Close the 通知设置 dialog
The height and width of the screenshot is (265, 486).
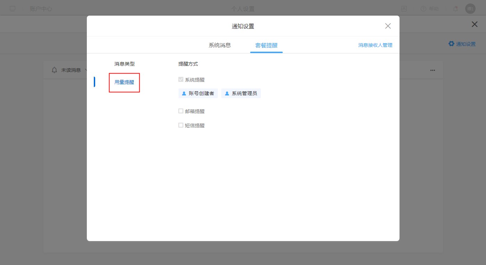click(x=388, y=26)
